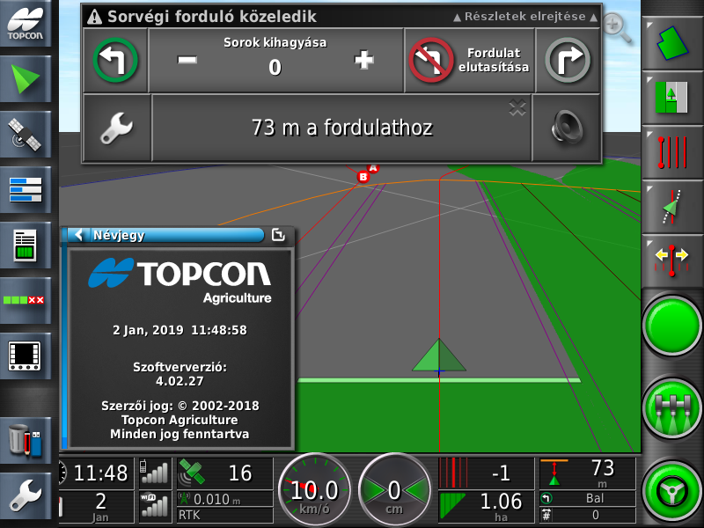Maximize the Névjegy mini-view window
Image resolution: width=704 pixels, height=528 pixels.
(278, 235)
